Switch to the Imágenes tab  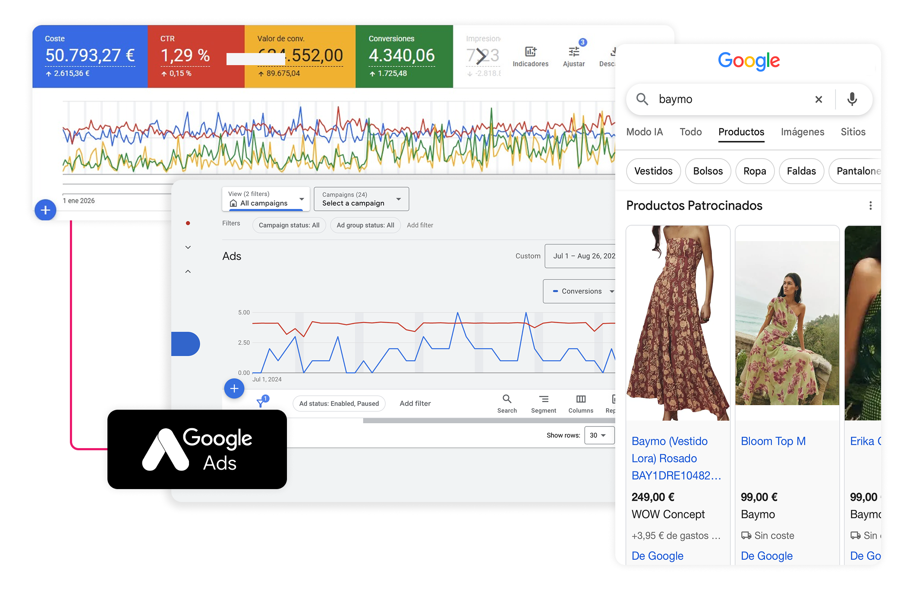click(x=803, y=132)
